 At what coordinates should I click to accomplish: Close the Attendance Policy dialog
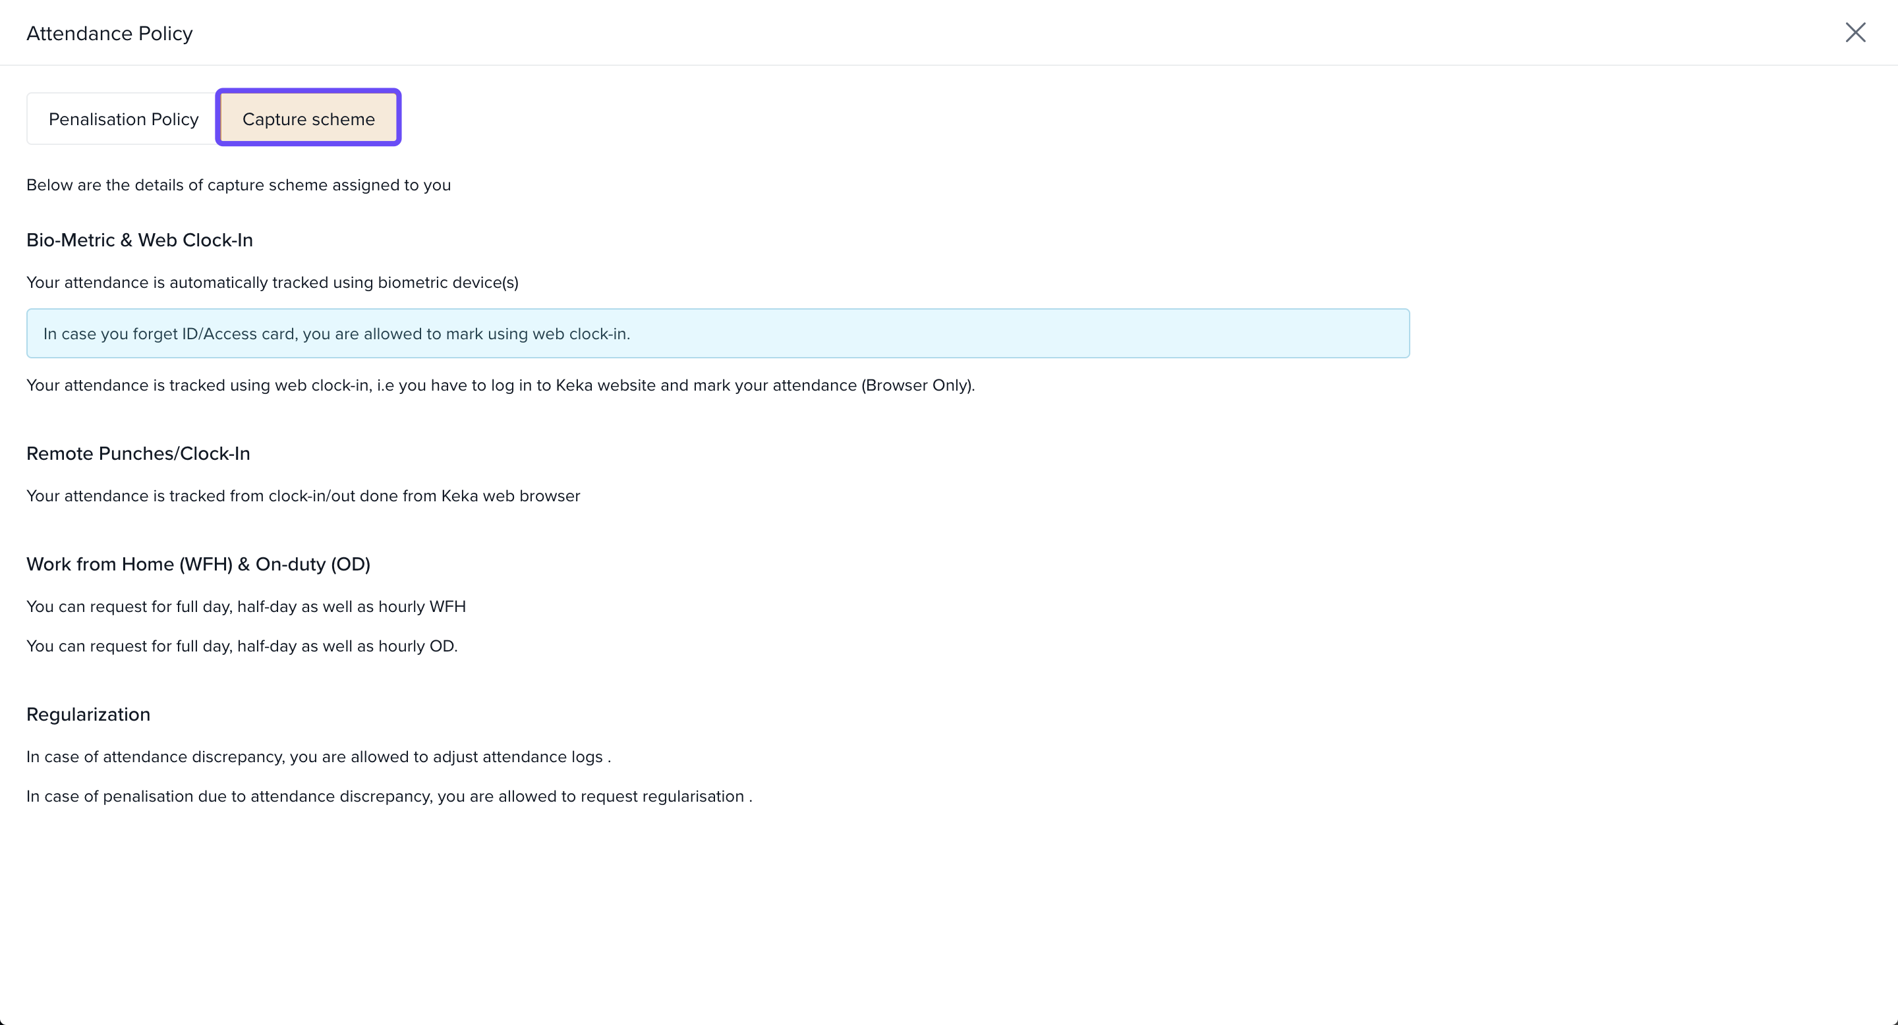(x=1855, y=32)
